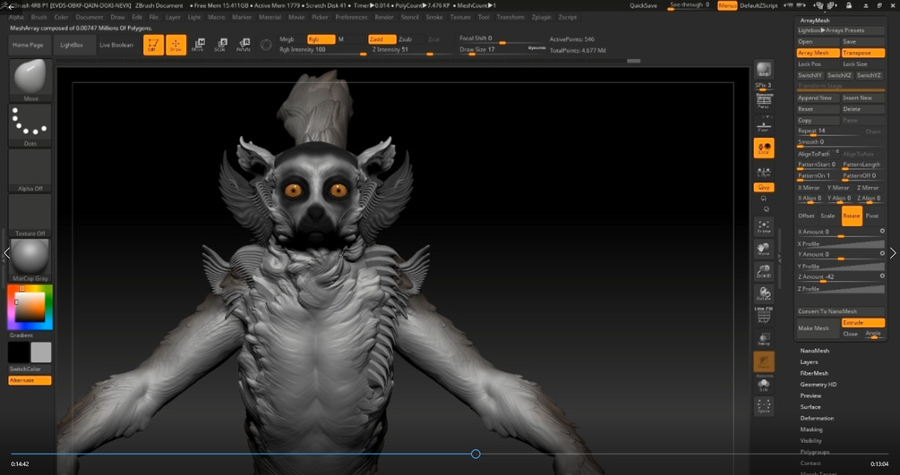The height and width of the screenshot is (475, 900).
Task: Open the Render menu
Action: (384, 17)
